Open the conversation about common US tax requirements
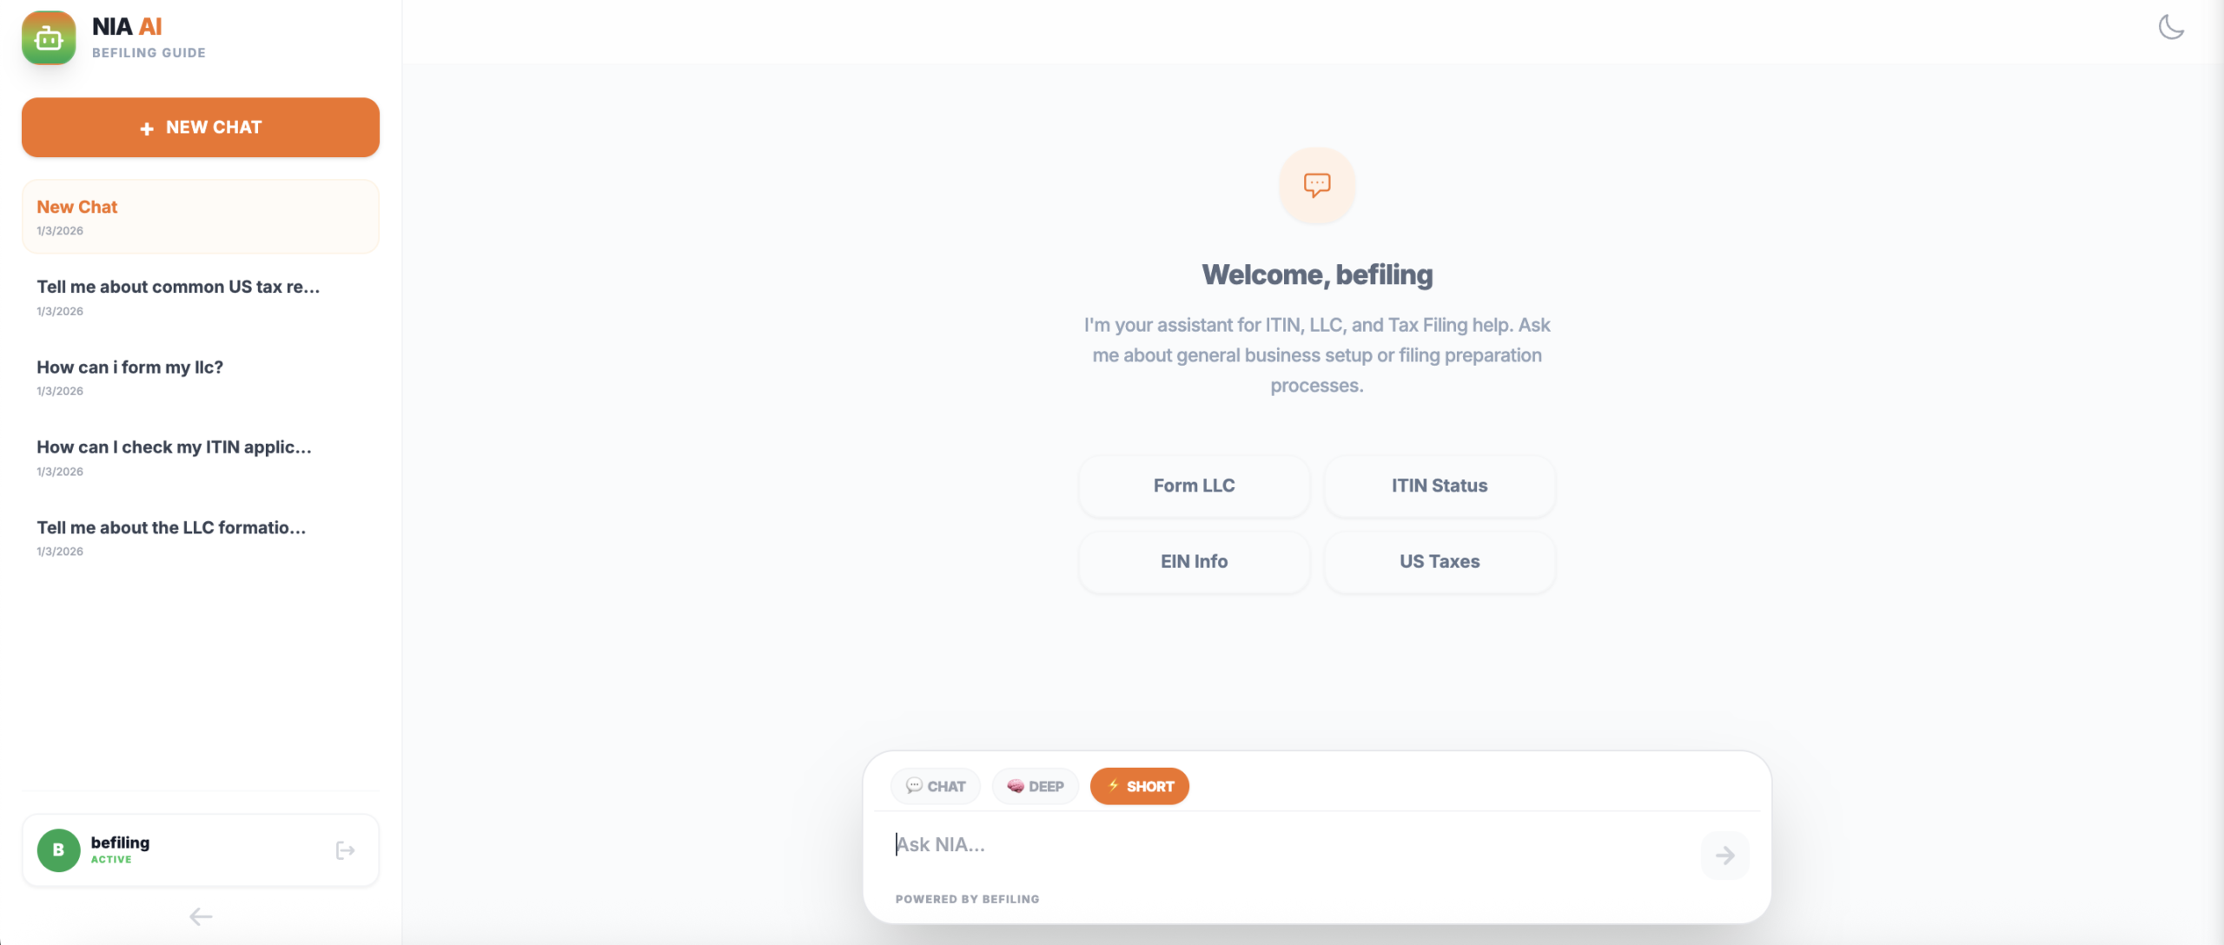Viewport: 2224px width, 945px height. (179, 297)
